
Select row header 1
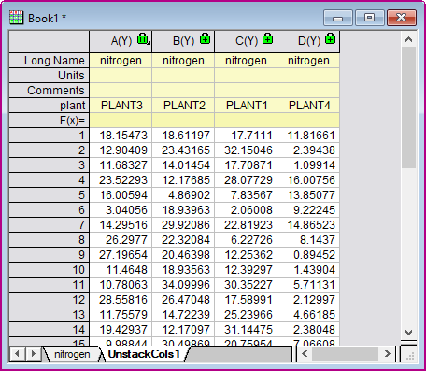tap(50, 136)
